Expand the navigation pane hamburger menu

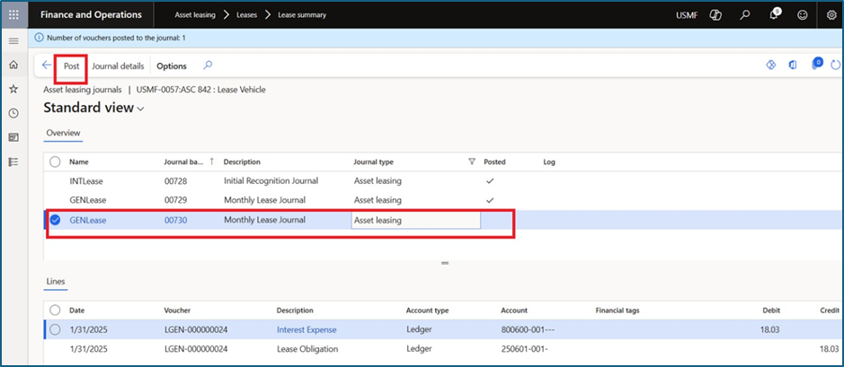click(x=13, y=41)
